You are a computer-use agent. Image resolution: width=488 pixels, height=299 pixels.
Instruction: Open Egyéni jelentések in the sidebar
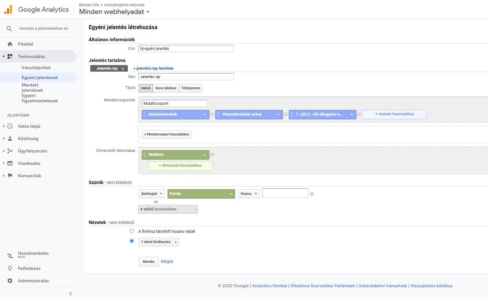(x=40, y=78)
